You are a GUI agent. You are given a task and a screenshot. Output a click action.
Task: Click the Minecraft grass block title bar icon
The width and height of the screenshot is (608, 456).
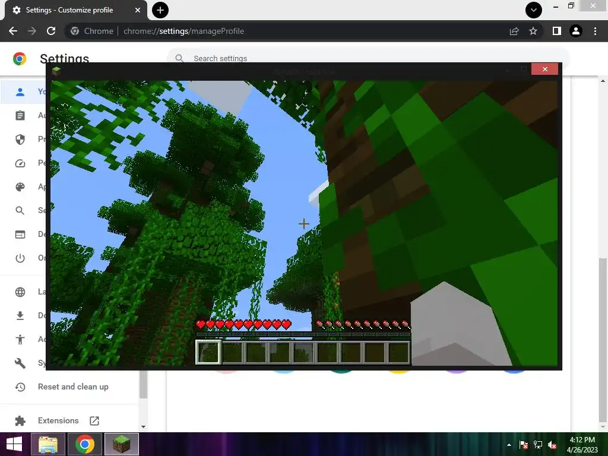[56, 71]
